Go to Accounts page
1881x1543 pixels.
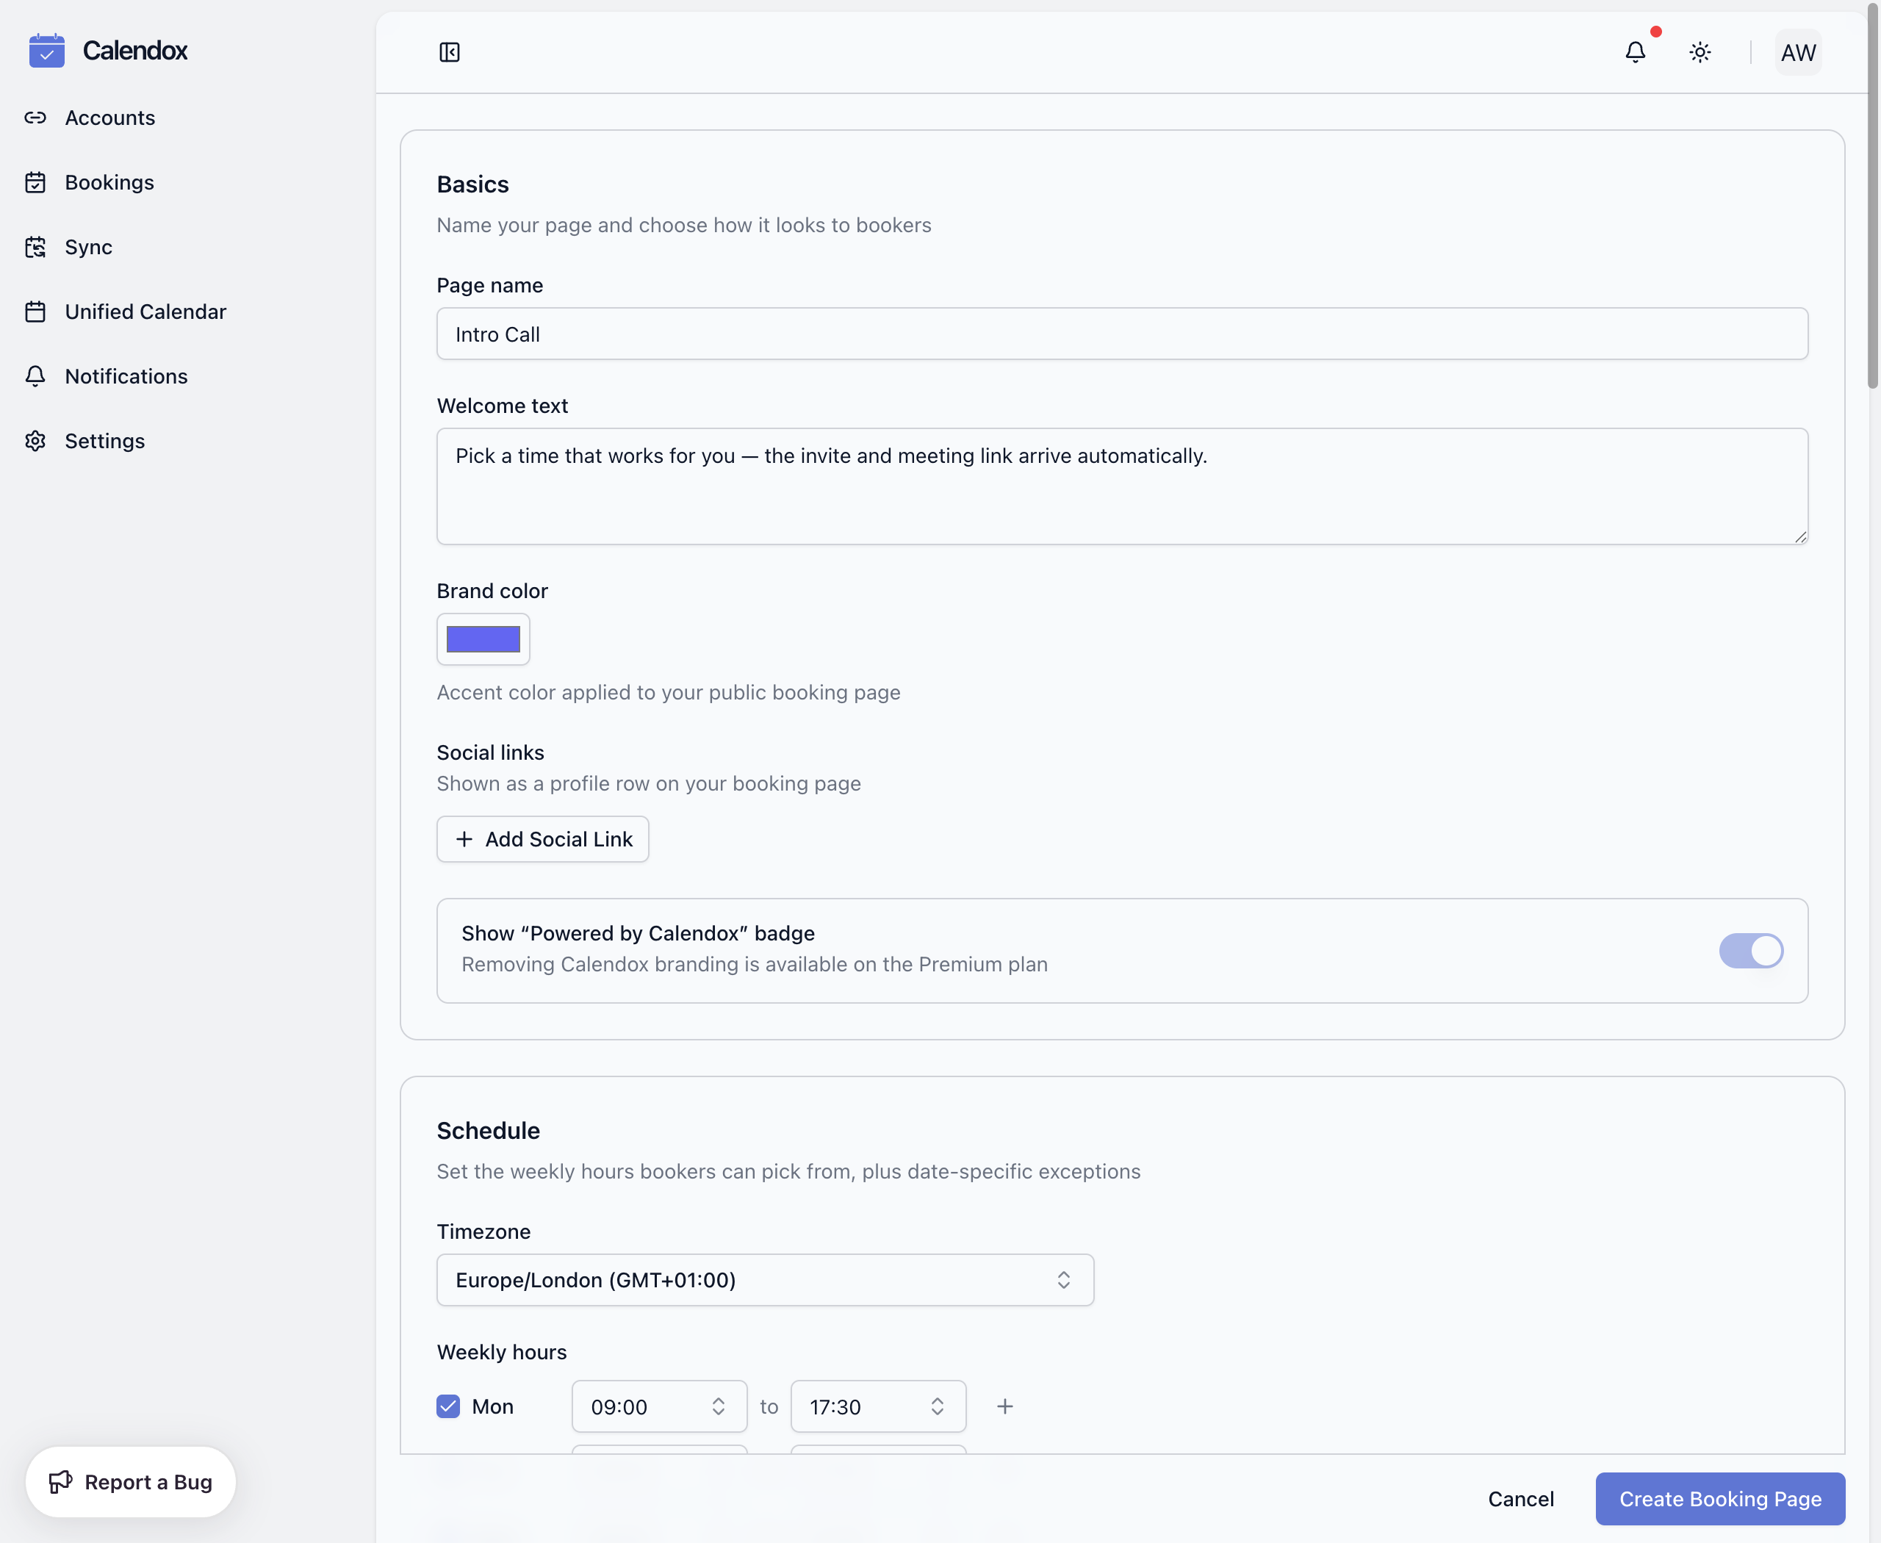pos(110,118)
